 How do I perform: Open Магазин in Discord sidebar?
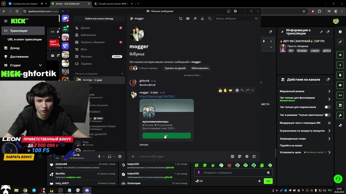pyautogui.click(x=99, y=57)
